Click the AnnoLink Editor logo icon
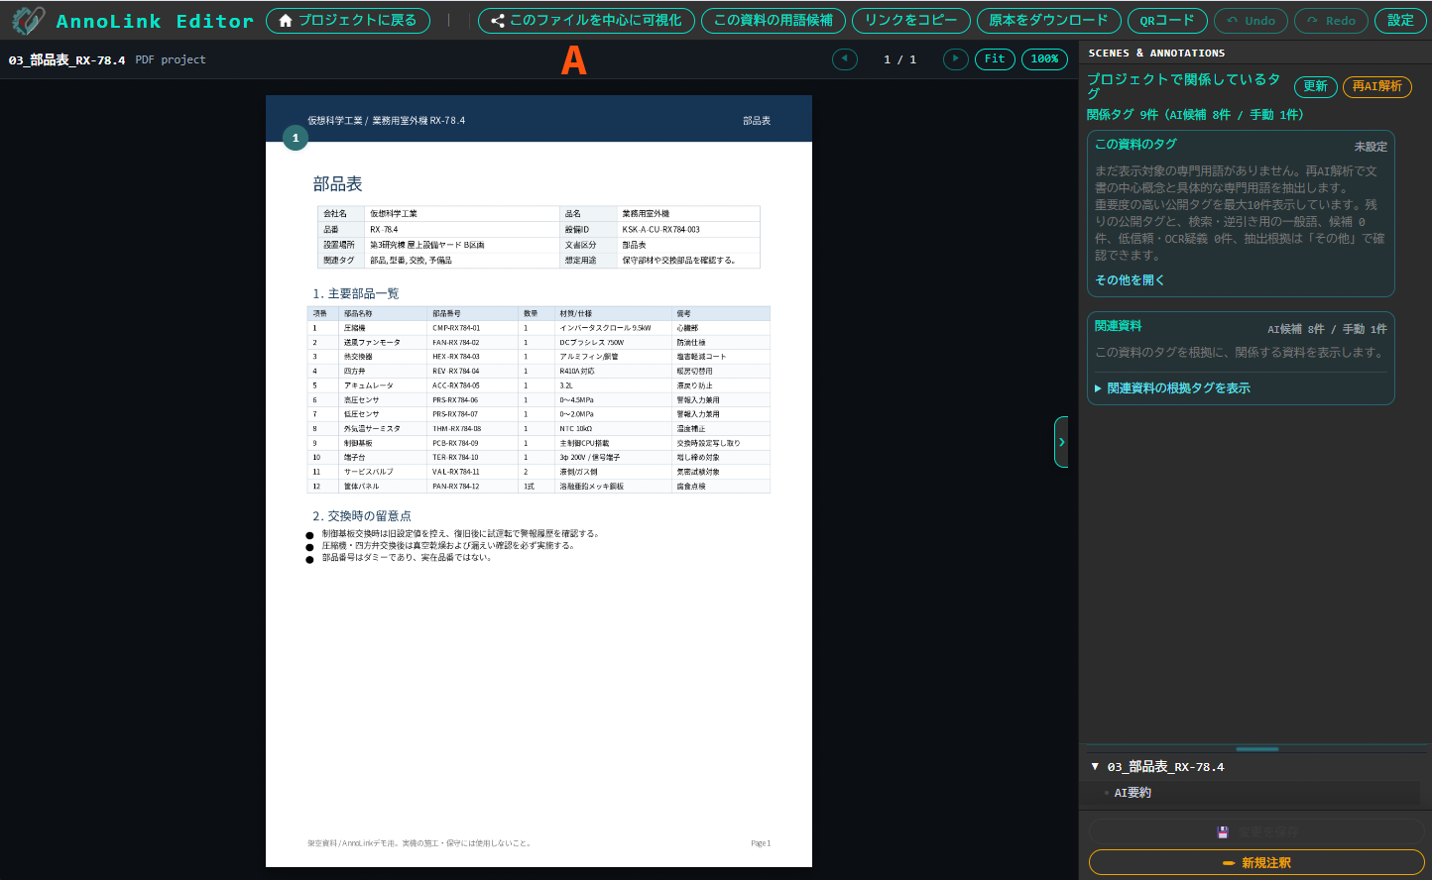 coord(28,20)
